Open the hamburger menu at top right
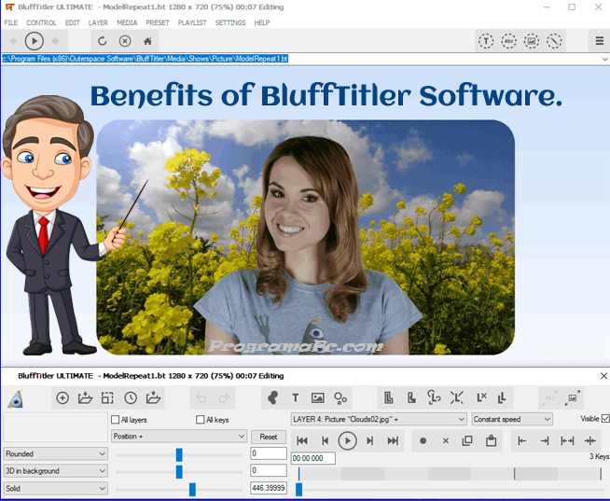Screen dimensions: 610x501 click(599, 41)
